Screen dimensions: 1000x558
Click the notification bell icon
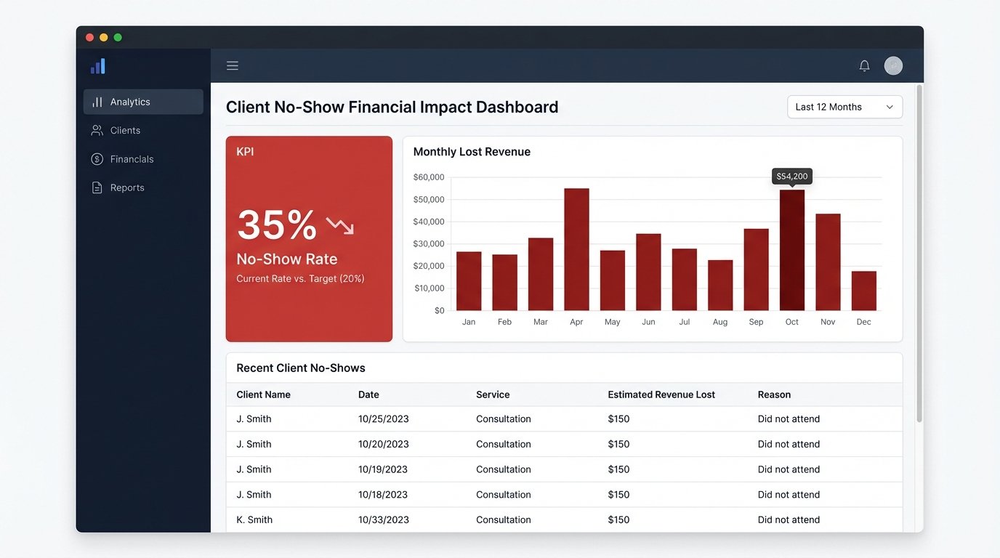click(x=864, y=65)
